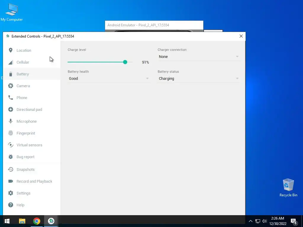The width and height of the screenshot is (303, 227).
Task: Show hidden system tray icons
Action: coord(250,221)
